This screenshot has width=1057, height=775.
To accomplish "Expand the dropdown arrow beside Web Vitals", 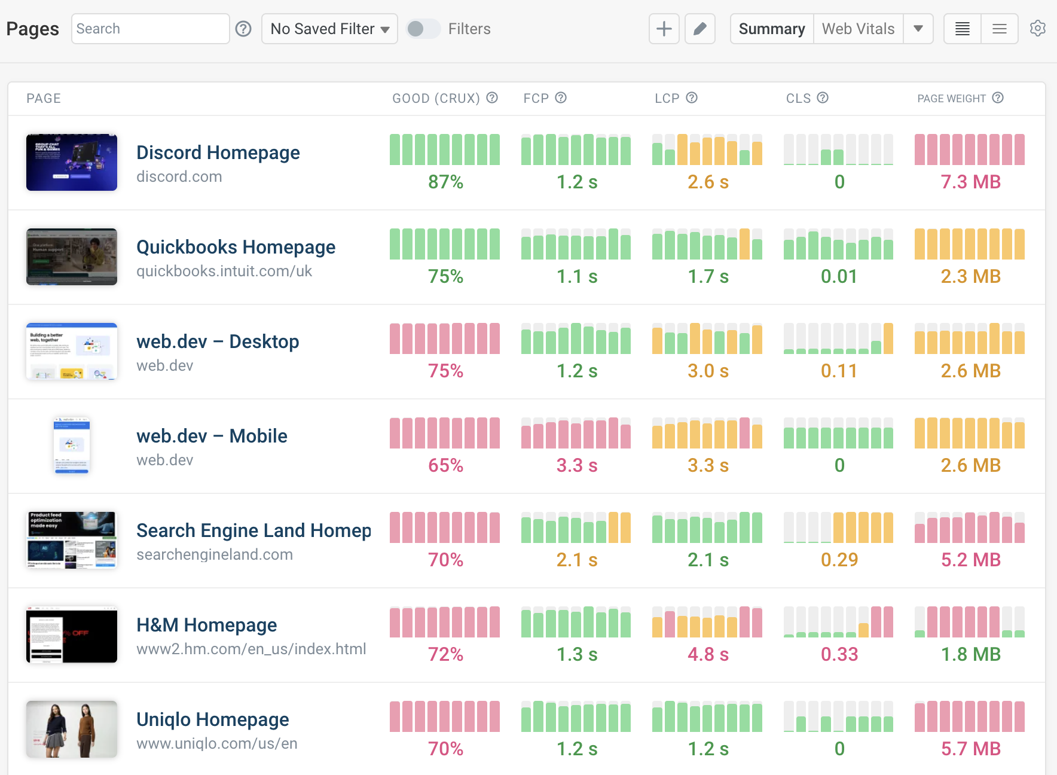I will [x=918, y=29].
